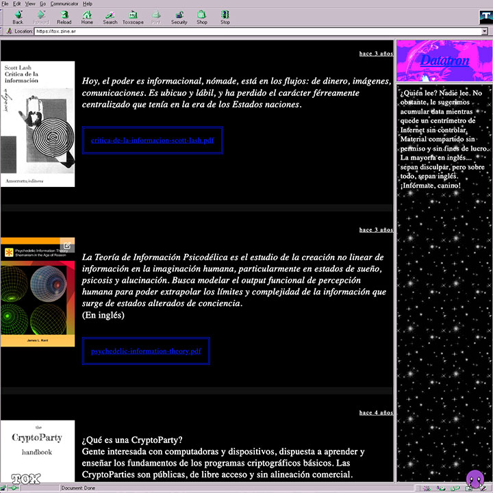Go to the Home page
The image size is (493, 493).
87,17
